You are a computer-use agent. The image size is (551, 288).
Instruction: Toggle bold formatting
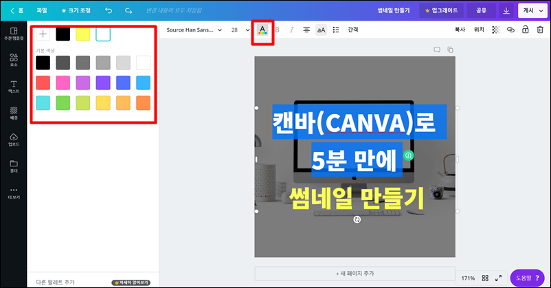click(x=278, y=30)
